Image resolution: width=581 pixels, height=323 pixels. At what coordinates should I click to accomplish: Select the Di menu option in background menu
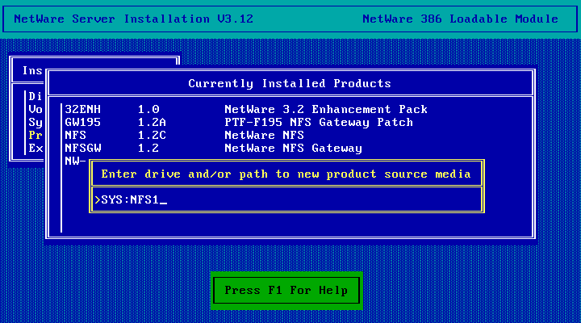click(36, 96)
